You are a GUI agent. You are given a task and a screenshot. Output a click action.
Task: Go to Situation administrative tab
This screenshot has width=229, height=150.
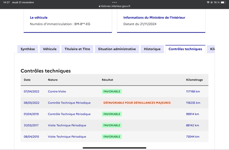tap(117, 49)
